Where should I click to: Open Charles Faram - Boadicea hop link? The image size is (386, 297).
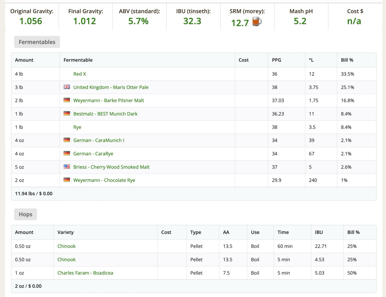[85, 273]
